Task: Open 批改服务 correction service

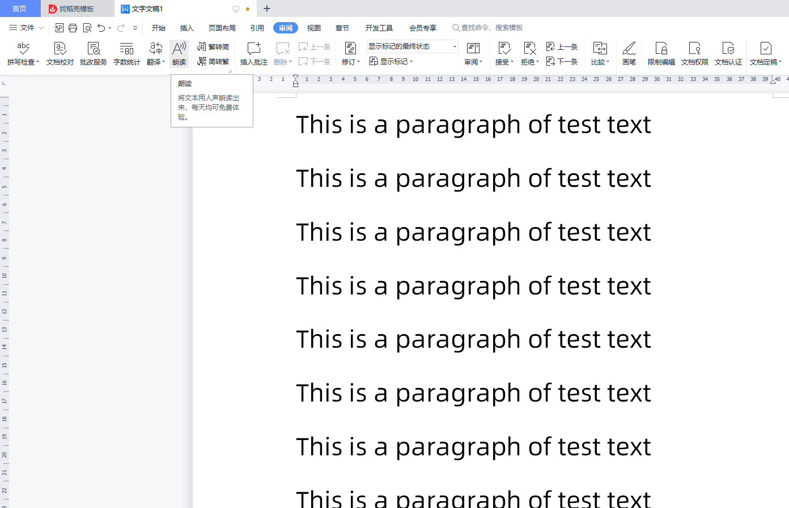Action: pyautogui.click(x=94, y=53)
